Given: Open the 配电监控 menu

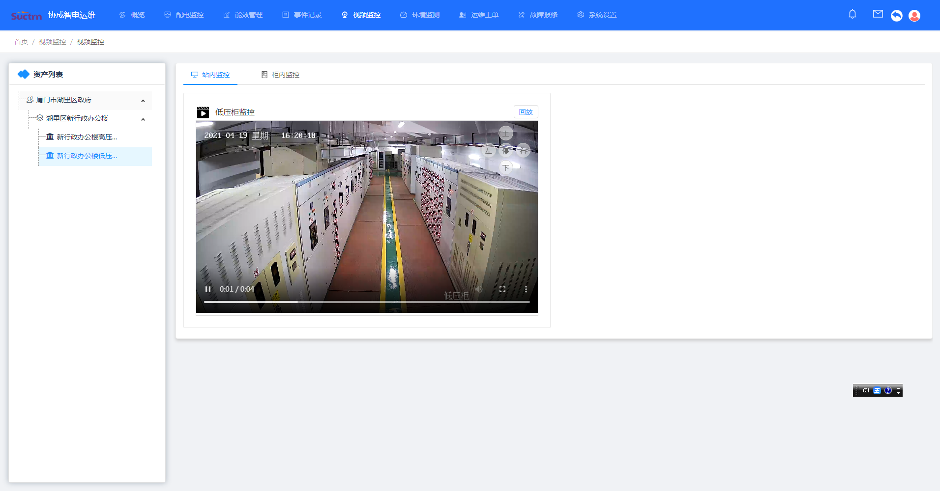Looking at the screenshot, I should pos(184,15).
